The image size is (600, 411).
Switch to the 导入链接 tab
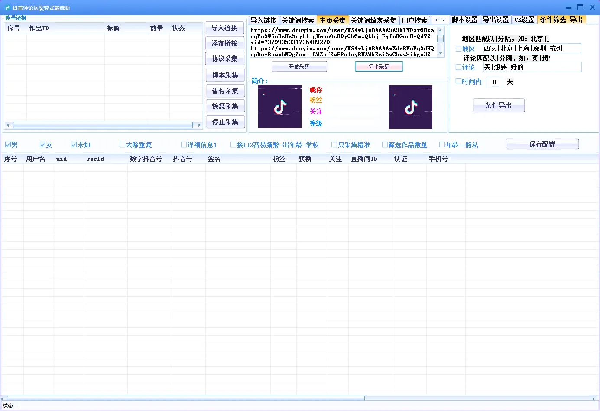pos(264,20)
